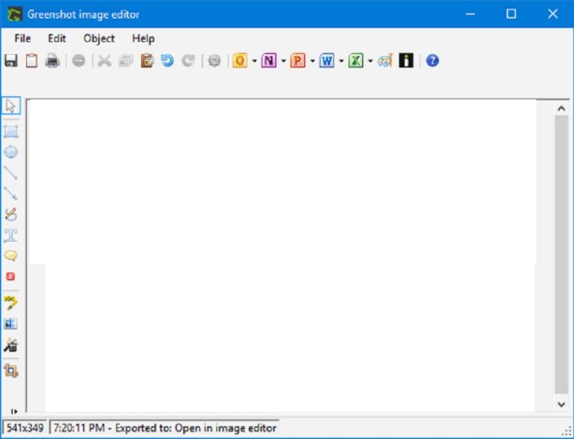Select the Draw line tool
The width and height of the screenshot is (574, 439).
(x=11, y=173)
